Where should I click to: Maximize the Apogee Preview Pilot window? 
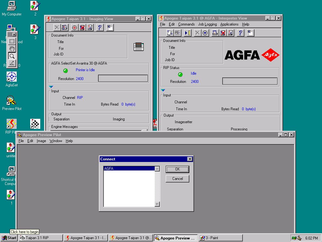(286, 135)
